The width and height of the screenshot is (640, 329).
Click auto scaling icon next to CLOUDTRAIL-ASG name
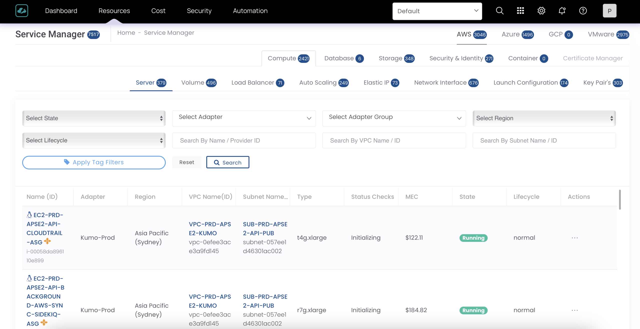[47, 241]
